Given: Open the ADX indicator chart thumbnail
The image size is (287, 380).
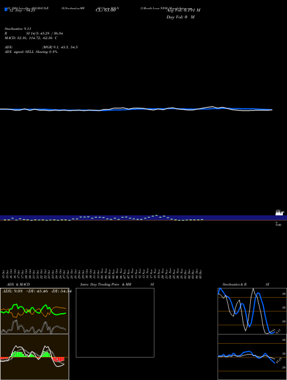Looking at the screenshot, I should (x=34, y=311).
